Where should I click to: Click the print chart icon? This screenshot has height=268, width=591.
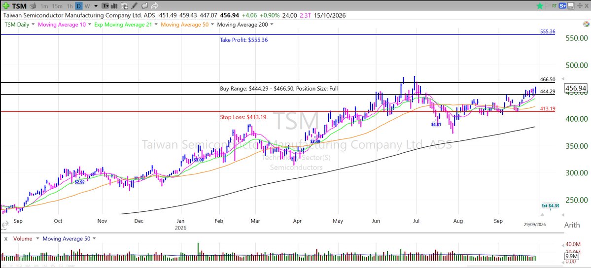click(33, 6)
